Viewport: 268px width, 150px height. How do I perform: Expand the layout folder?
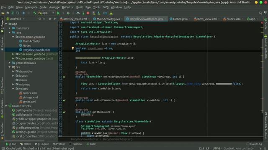click(x=13, y=76)
